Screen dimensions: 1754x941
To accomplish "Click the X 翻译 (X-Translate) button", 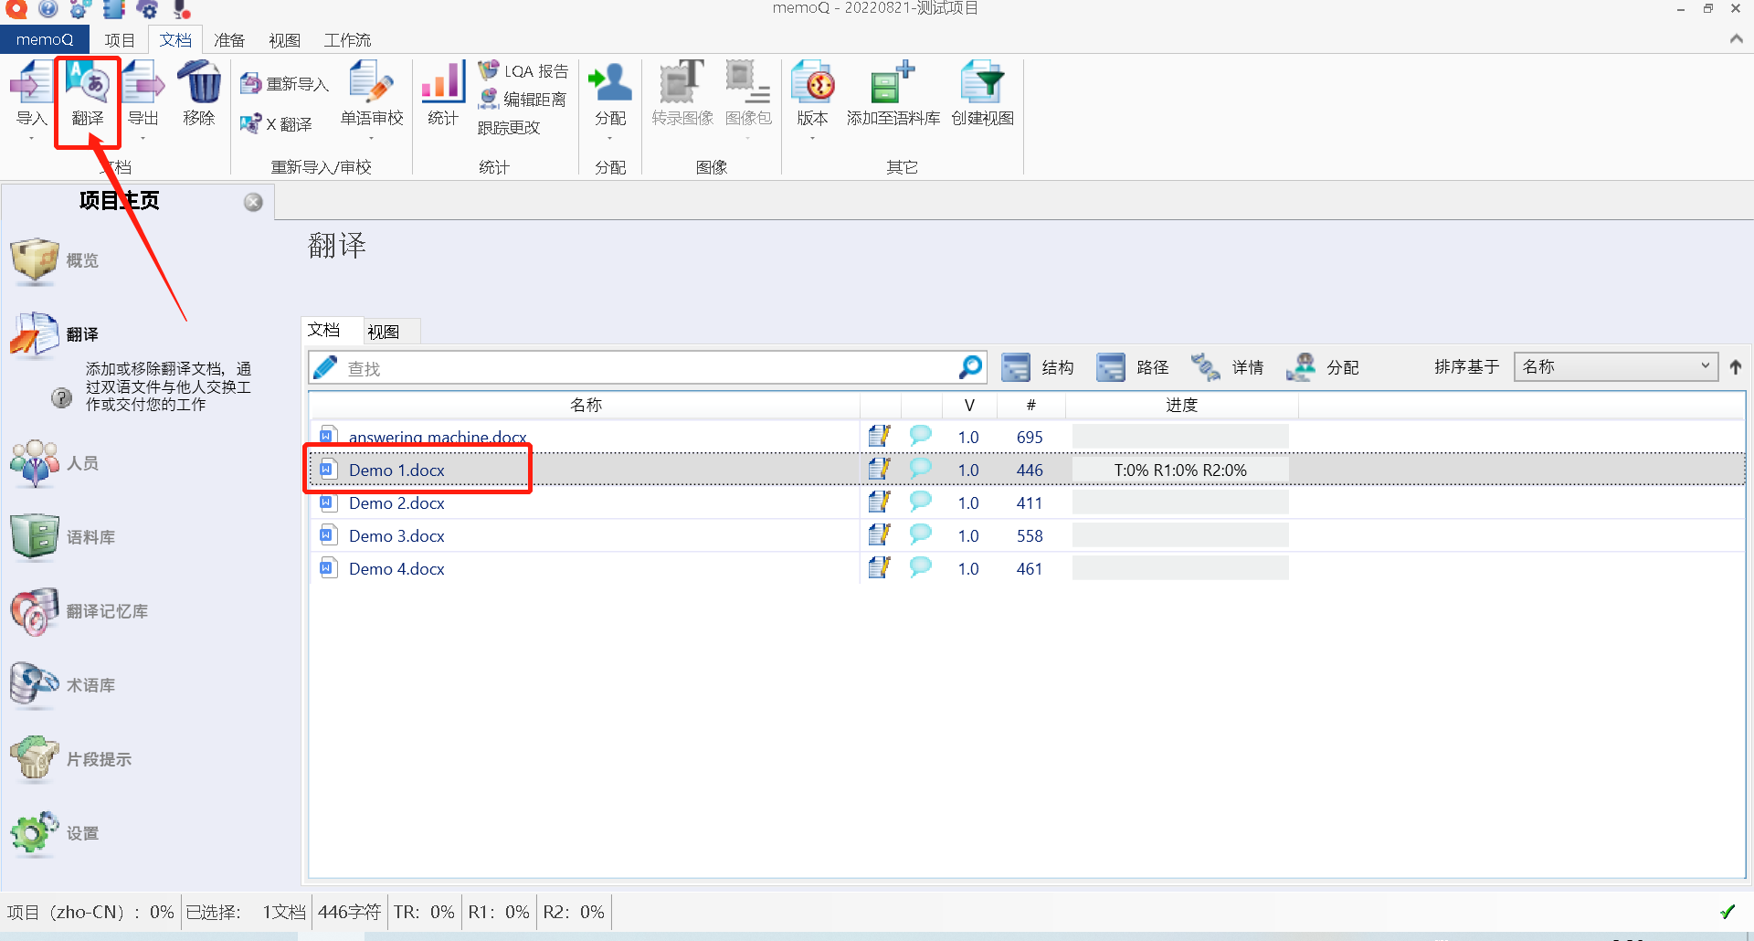I will (x=276, y=123).
